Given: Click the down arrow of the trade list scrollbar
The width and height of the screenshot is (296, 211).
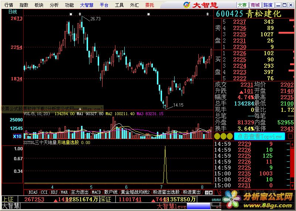Looking at the screenshot, I should (x=292, y=186).
